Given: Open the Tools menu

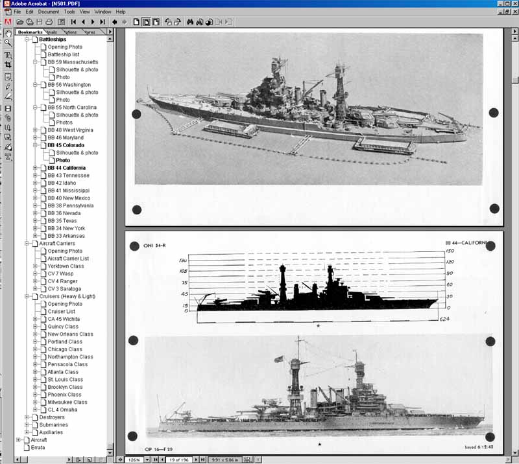Looking at the screenshot, I should click(x=69, y=12).
